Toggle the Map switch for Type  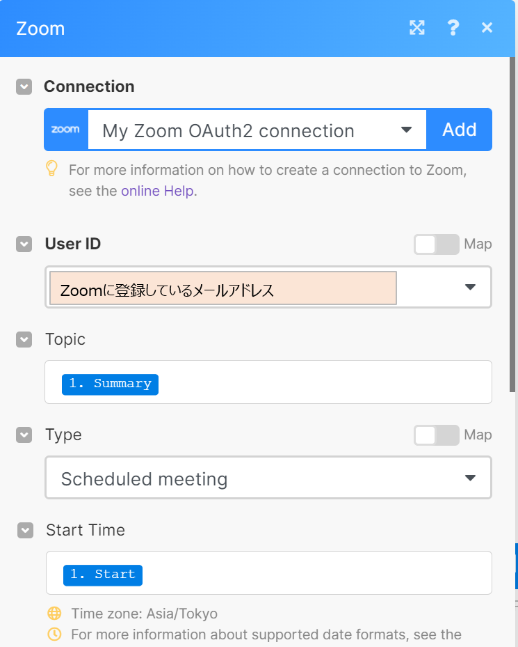pyautogui.click(x=437, y=435)
